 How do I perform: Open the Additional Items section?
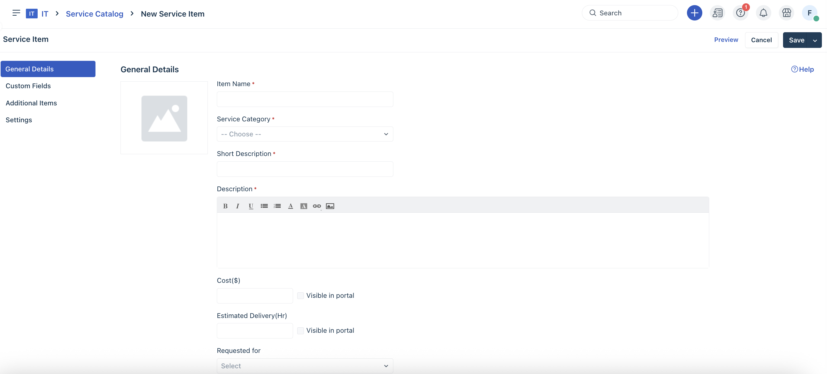click(31, 103)
